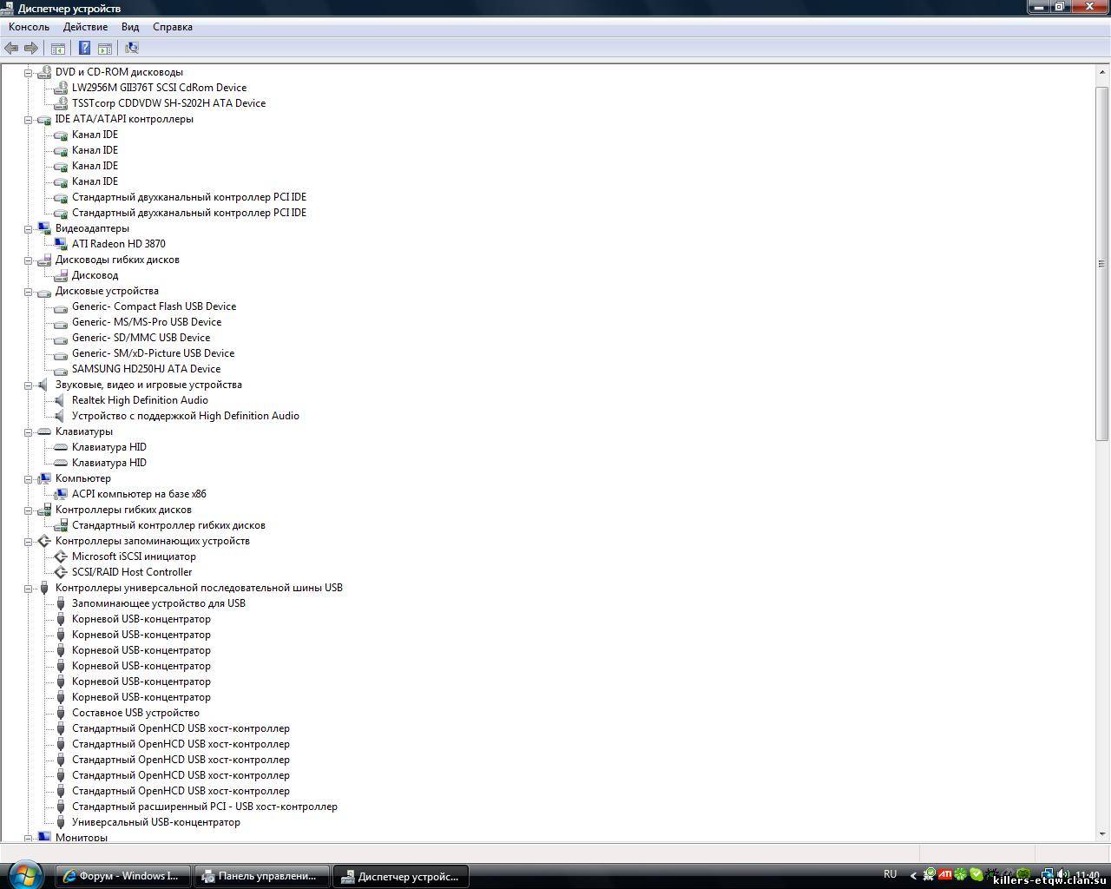This screenshot has width=1111, height=889.
Task: Toggle the Мониторы node expander
Action: [28, 838]
